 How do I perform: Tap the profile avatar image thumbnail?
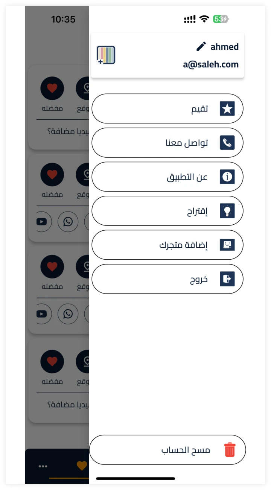pos(106,55)
